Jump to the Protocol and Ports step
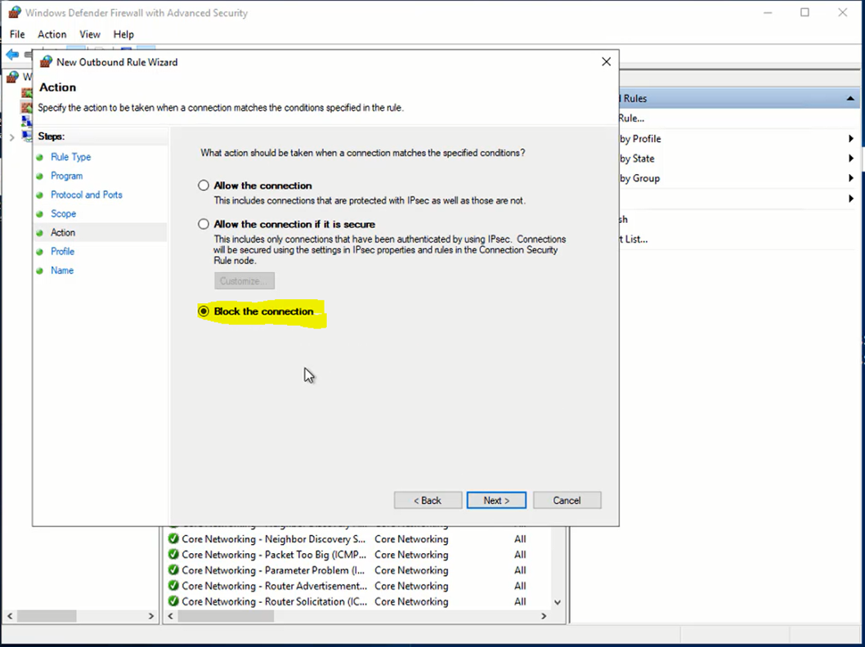Viewport: 865px width, 647px height. pyautogui.click(x=87, y=194)
